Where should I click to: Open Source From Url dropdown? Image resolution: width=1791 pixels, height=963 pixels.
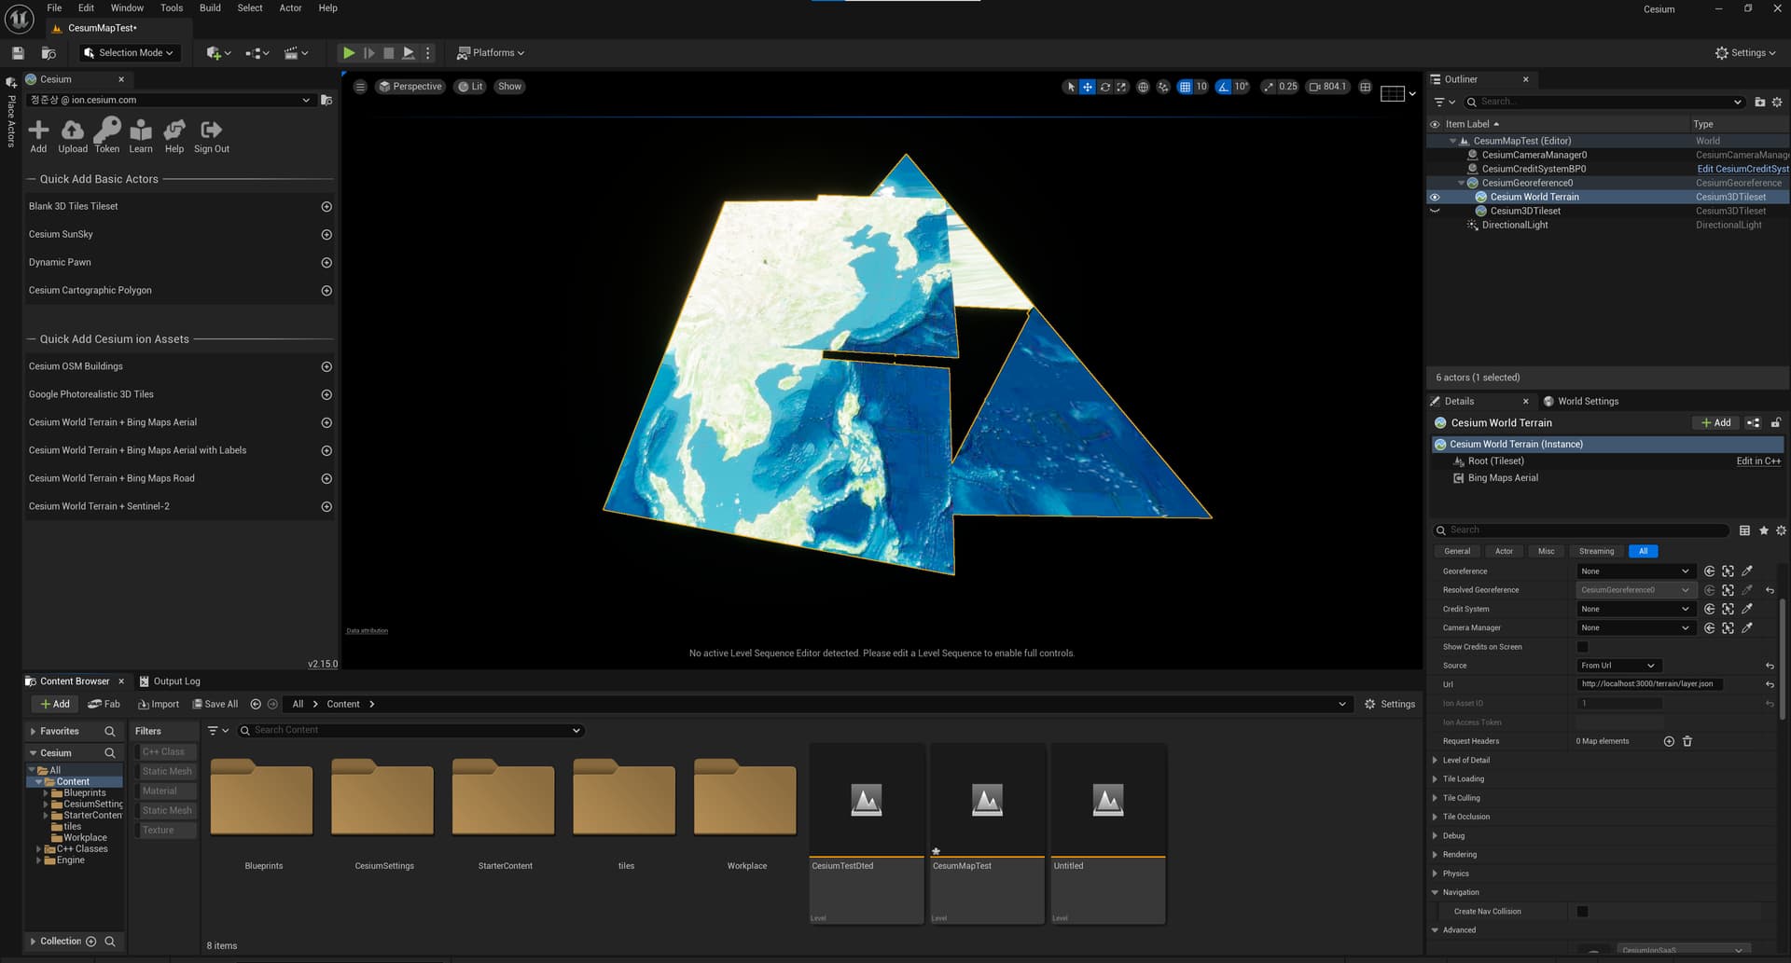(1618, 666)
